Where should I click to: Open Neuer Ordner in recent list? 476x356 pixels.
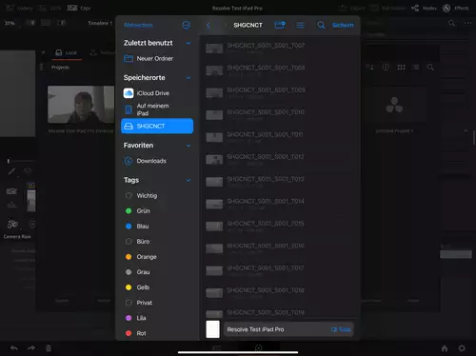coord(157,58)
